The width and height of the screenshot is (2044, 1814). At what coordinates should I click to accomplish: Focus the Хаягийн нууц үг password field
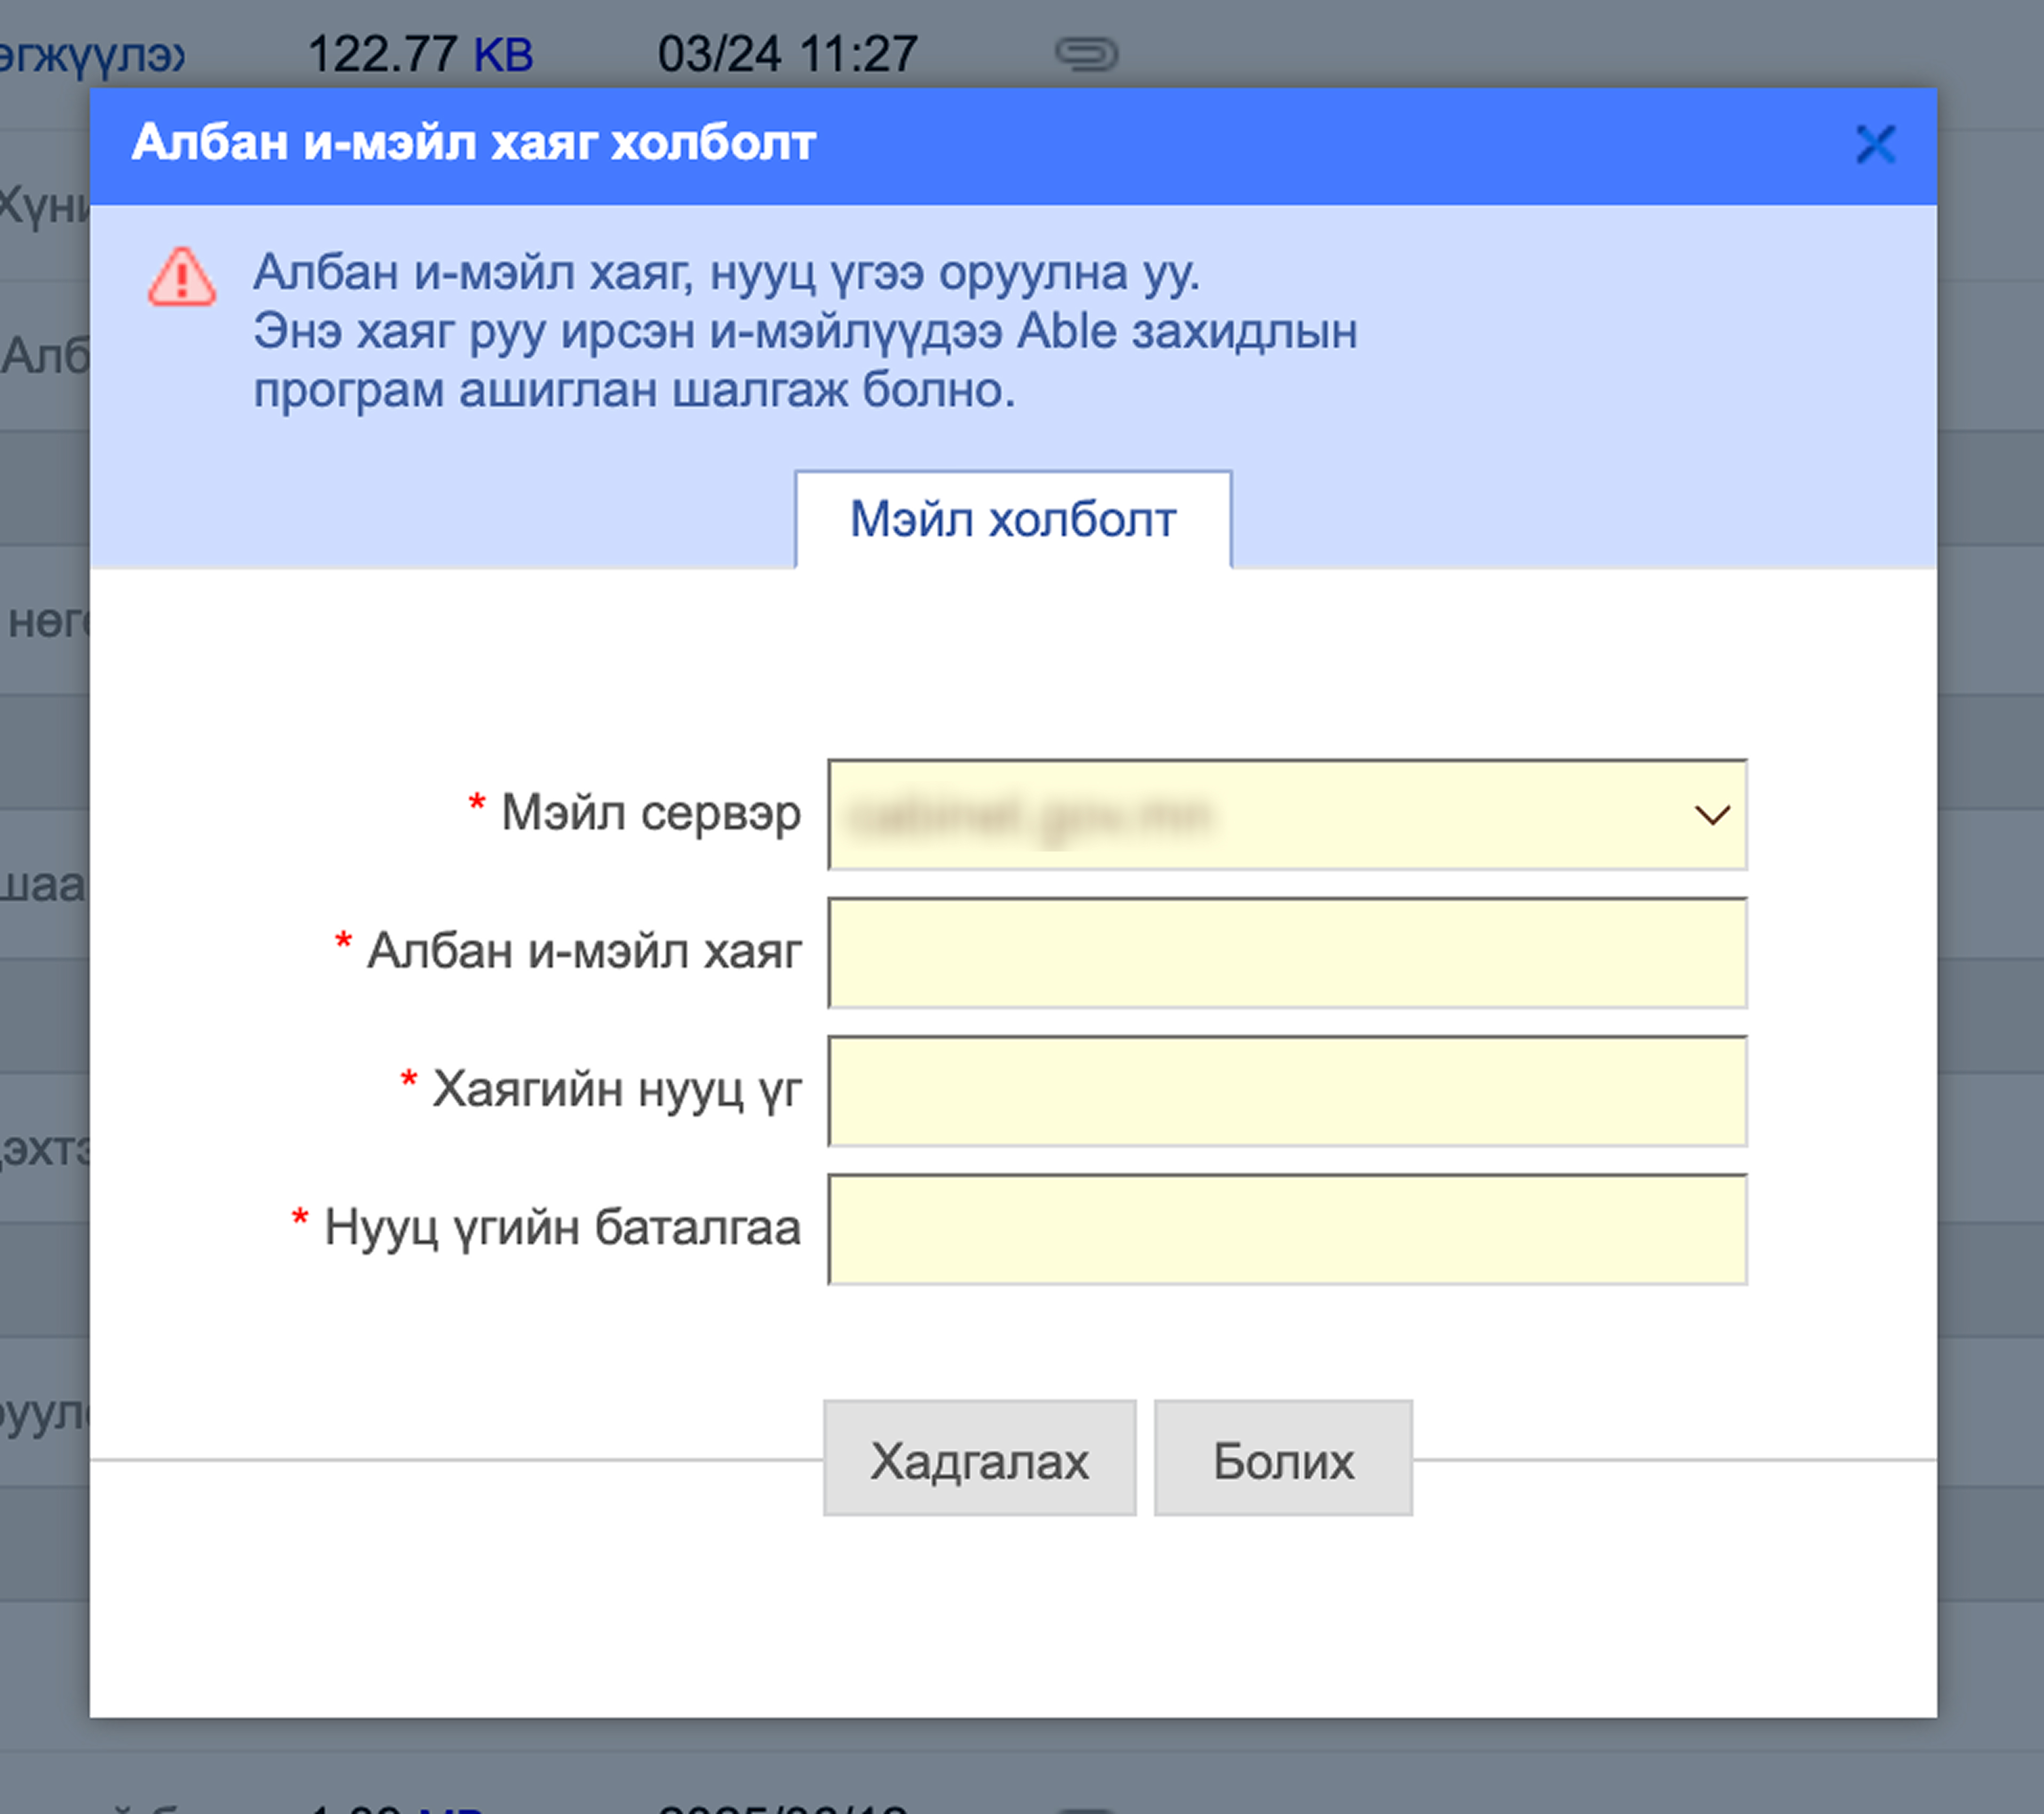1286,1090
